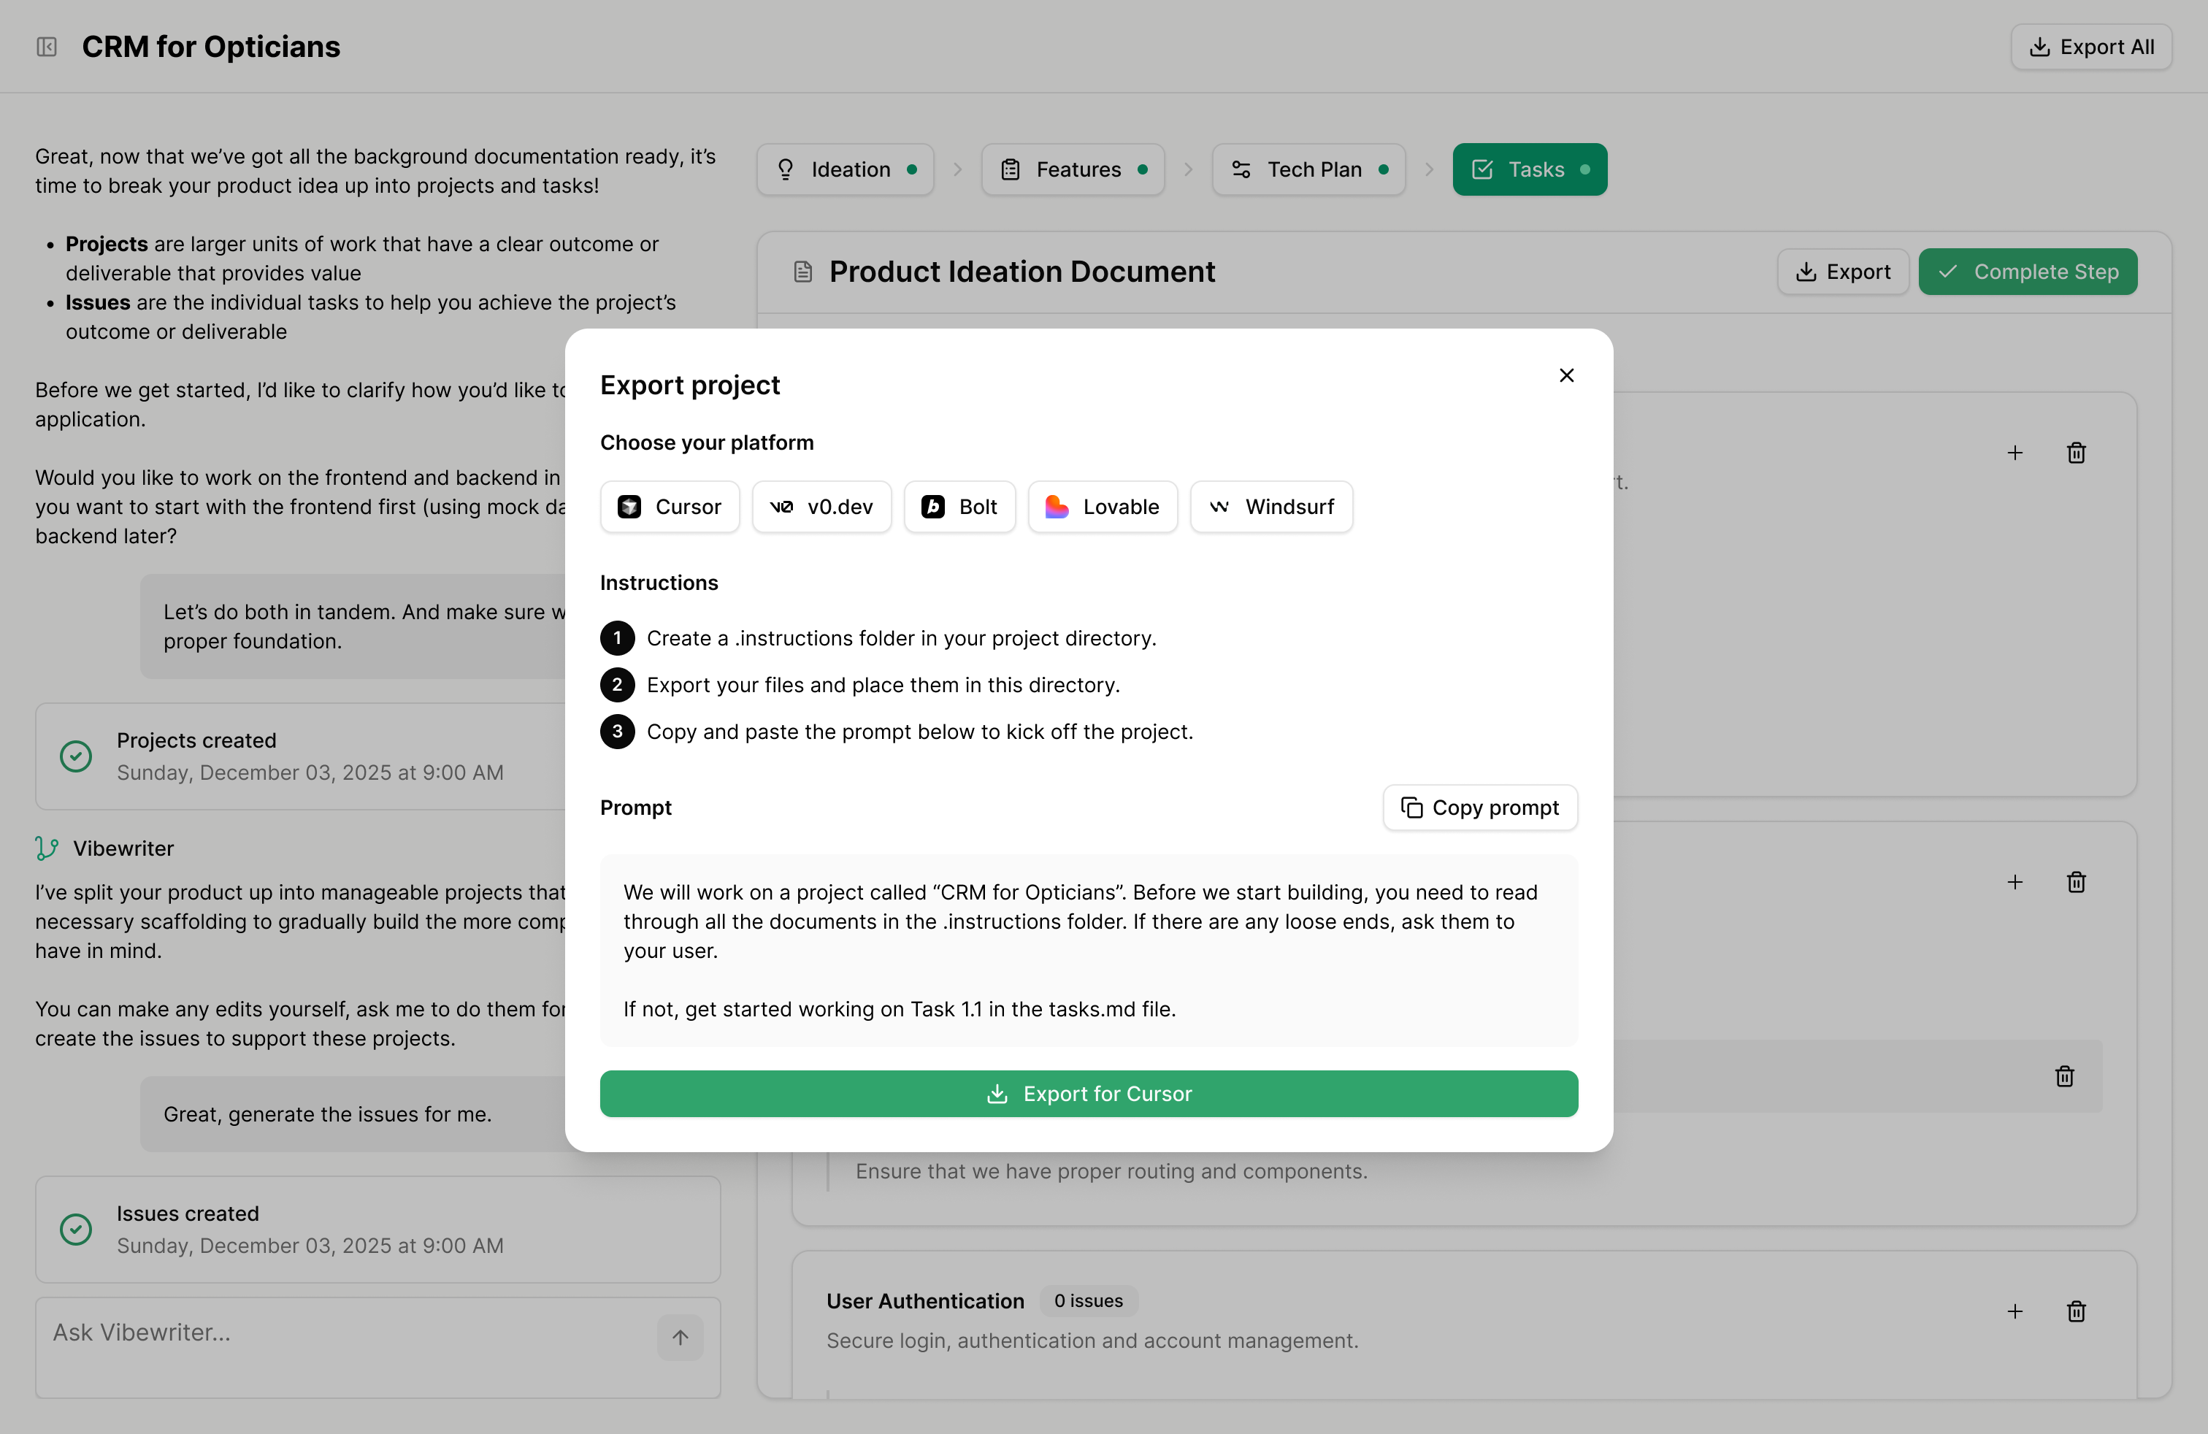Click the document icon beside Product Ideation Document
The width and height of the screenshot is (2208, 1434).
803,271
